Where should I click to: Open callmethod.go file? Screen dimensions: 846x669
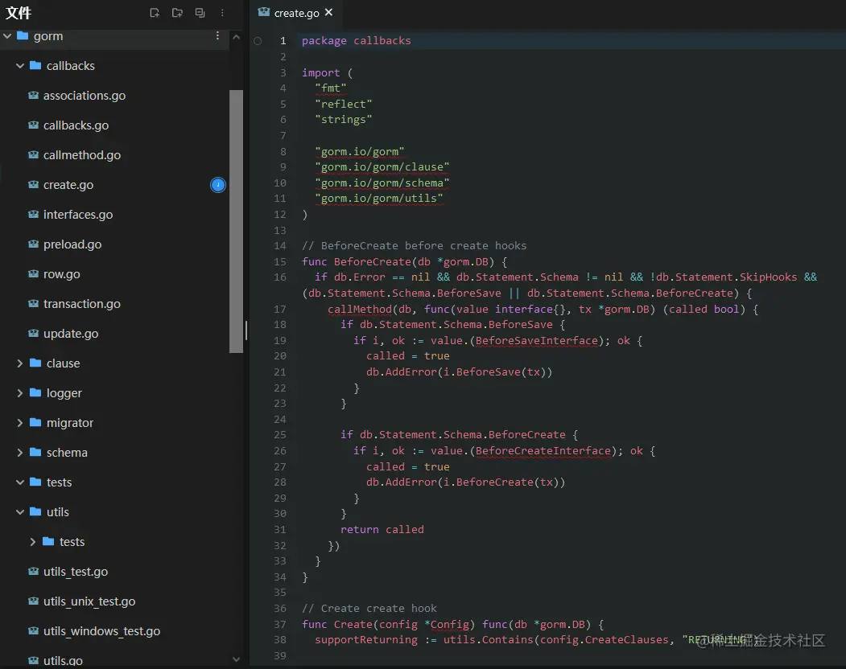(82, 154)
